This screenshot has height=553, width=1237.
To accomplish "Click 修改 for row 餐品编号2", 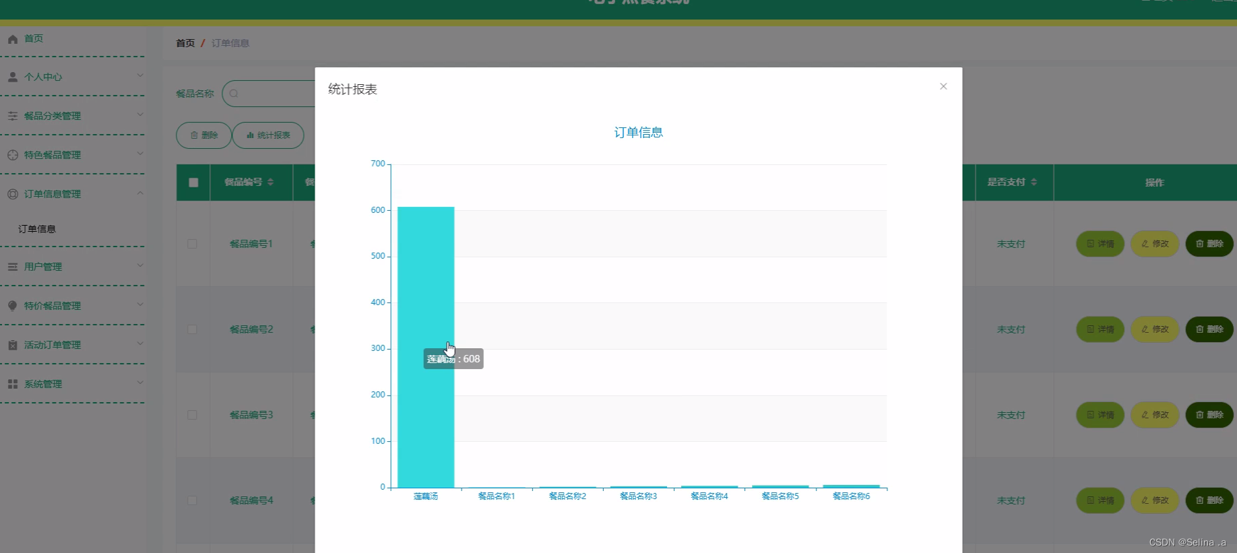I will point(1155,329).
